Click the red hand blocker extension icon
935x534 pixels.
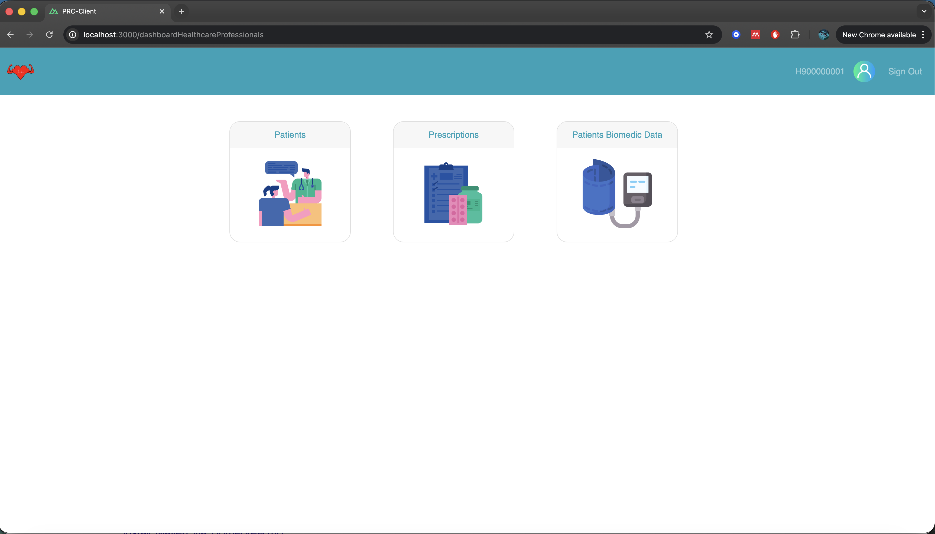click(x=775, y=34)
